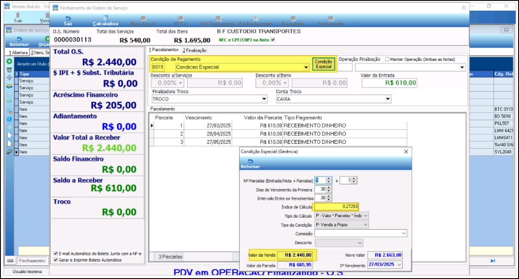Enable Manter Operação (Ambas as Notas)

coord(387,59)
